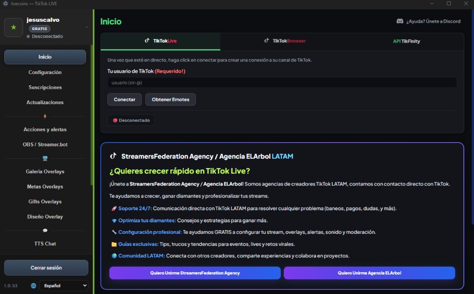Open Suscripciones in the sidebar

click(45, 88)
